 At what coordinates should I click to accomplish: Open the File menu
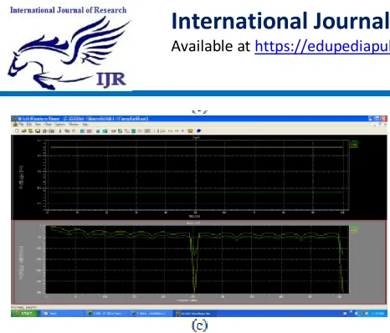pos(21,124)
